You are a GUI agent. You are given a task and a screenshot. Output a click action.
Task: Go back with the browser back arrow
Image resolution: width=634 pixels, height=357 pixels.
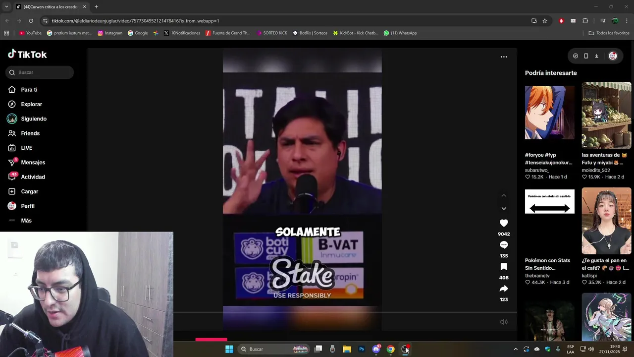click(x=7, y=21)
